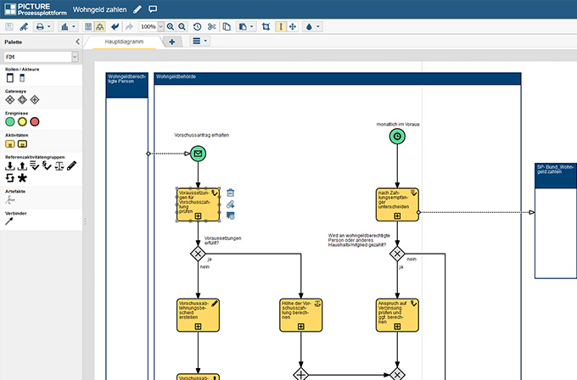Toggle the four-arrow move mode button
This screenshot has width=577, height=380.
pos(293,26)
